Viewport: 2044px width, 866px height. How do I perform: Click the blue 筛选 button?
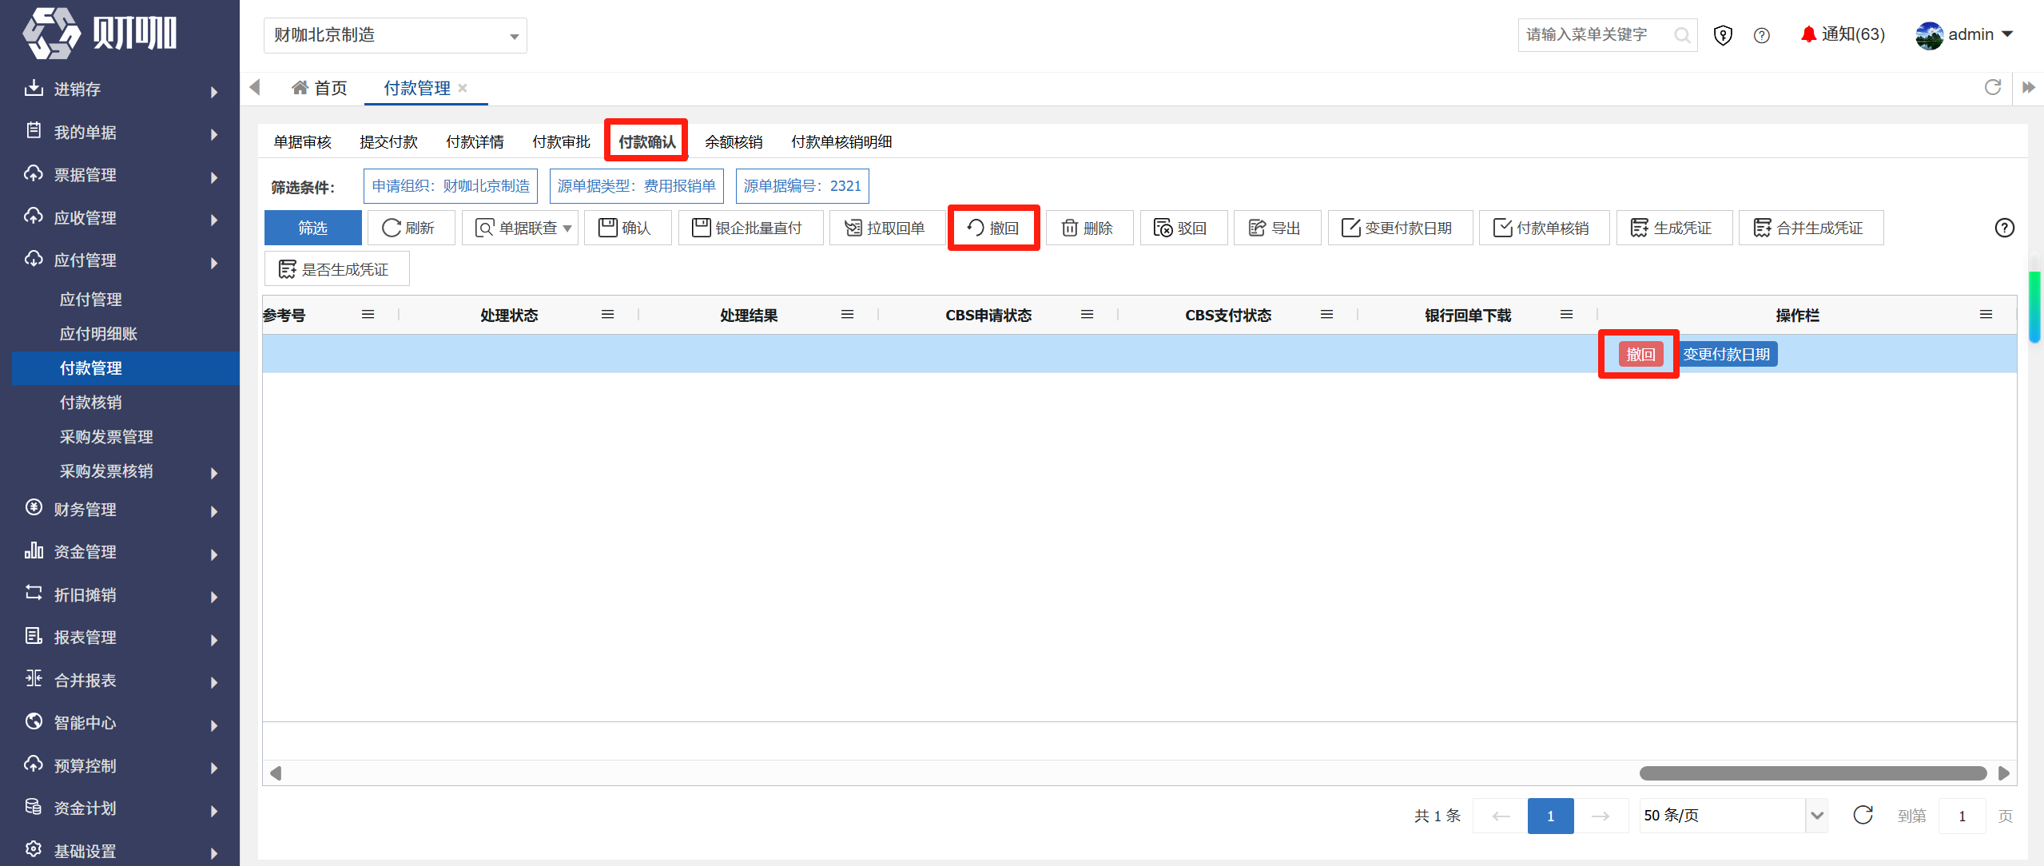[312, 228]
